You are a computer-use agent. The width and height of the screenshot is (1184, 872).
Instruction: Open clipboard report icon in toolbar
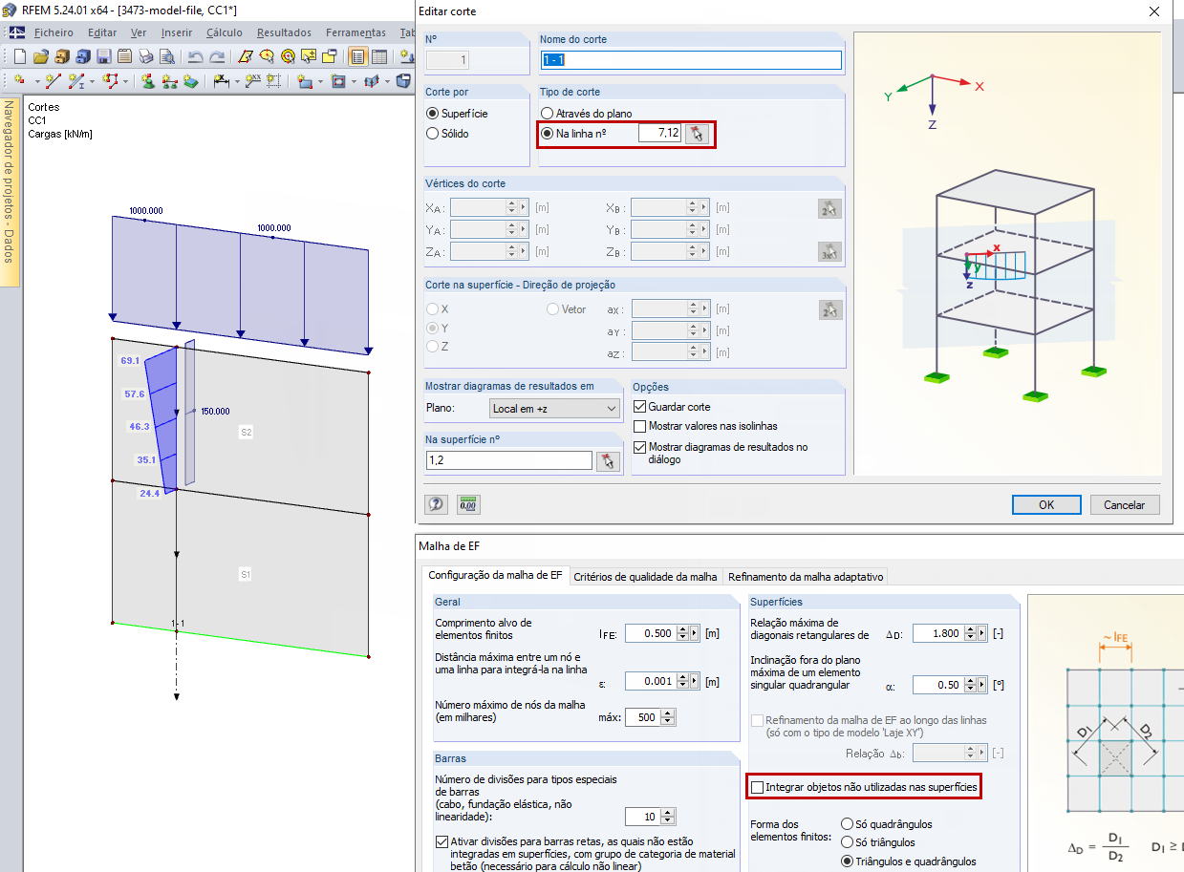tap(124, 56)
